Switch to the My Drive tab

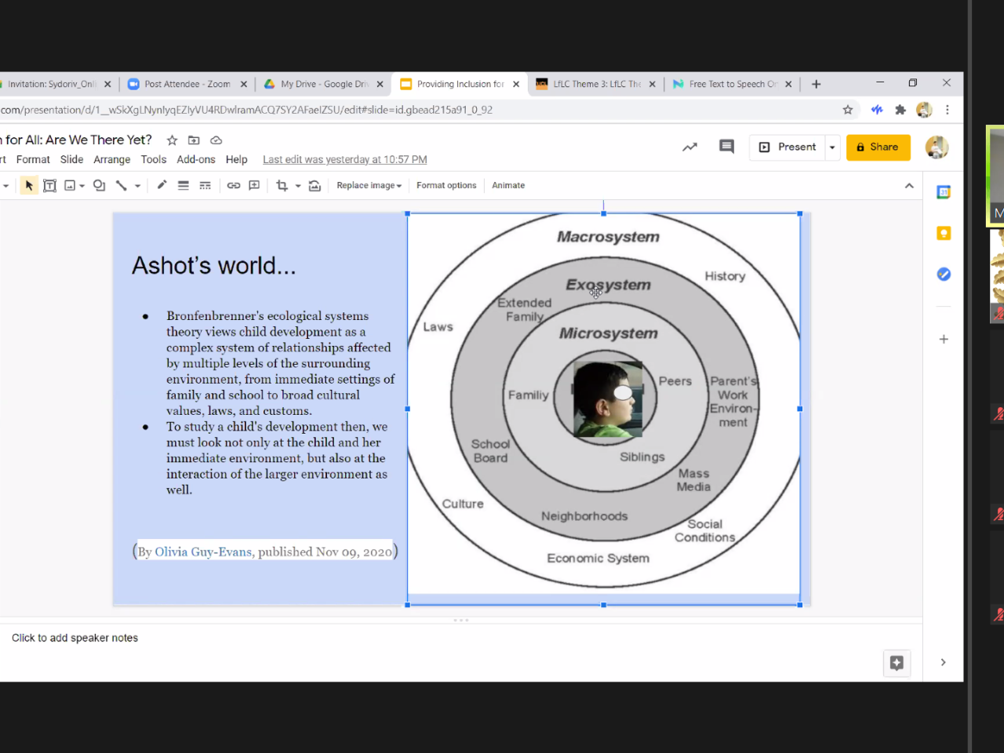[x=323, y=84]
